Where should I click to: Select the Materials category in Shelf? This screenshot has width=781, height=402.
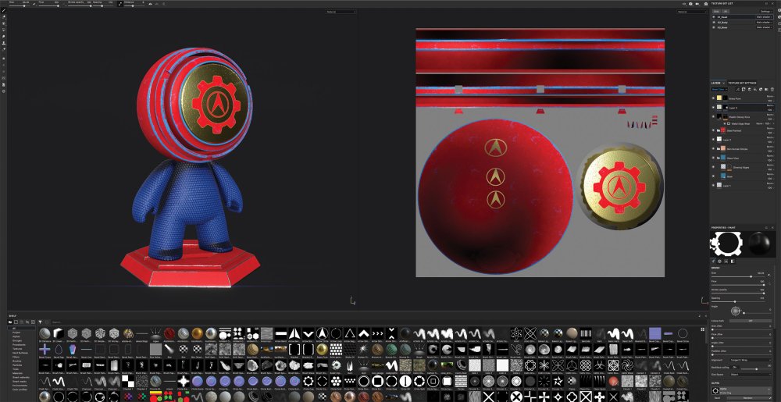[17, 373]
